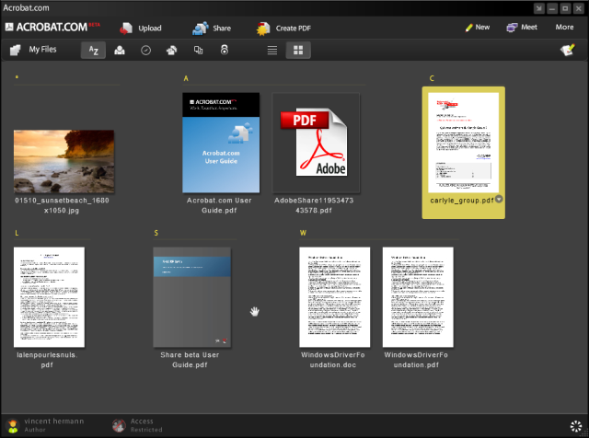Click the AdobeShare filename label

click(314, 205)
